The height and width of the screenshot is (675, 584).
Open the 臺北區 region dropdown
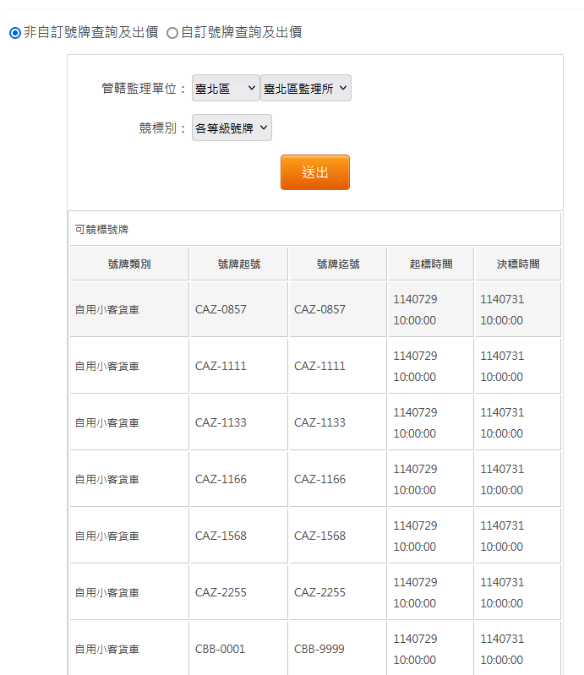pyautogui.click(x=226, y=88)
